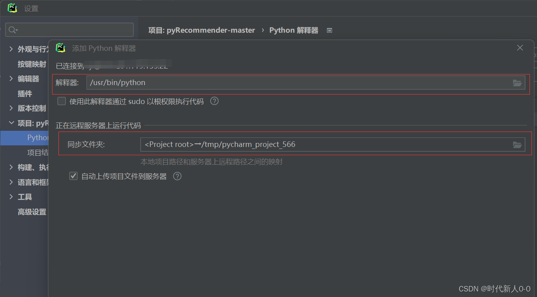Open the browse icon next to 同步文件夹 field
Screen dimensions: 537x297
pos(518,144)
